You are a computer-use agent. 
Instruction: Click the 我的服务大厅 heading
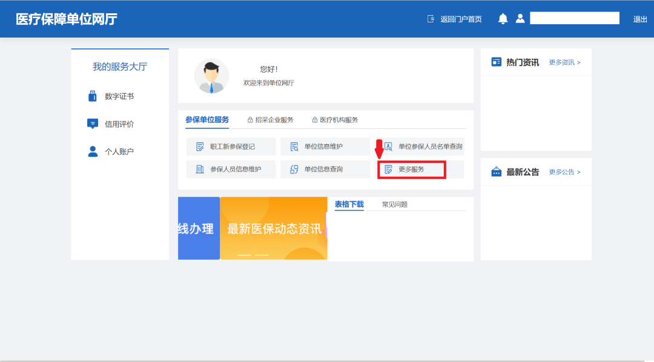[120, 67]
